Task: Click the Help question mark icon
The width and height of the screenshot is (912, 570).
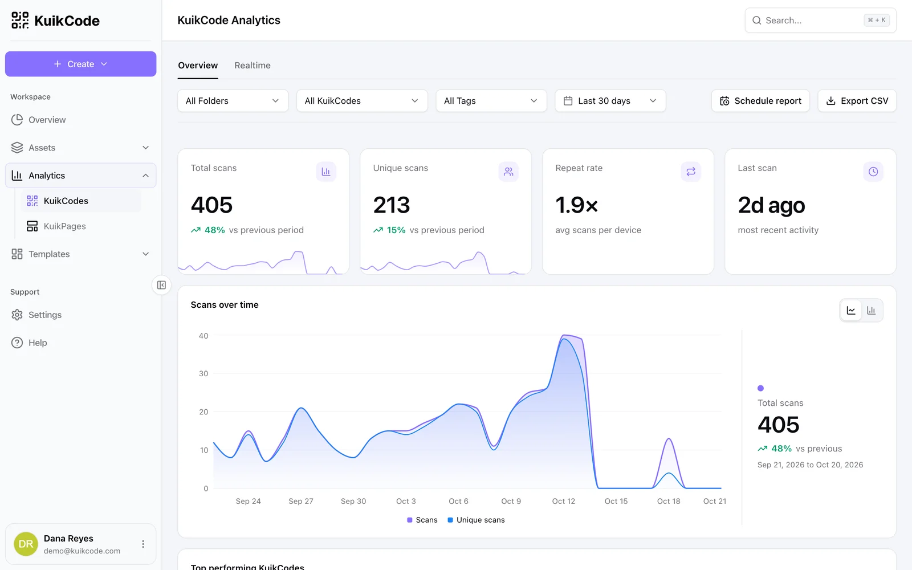Action: point(17,343)
